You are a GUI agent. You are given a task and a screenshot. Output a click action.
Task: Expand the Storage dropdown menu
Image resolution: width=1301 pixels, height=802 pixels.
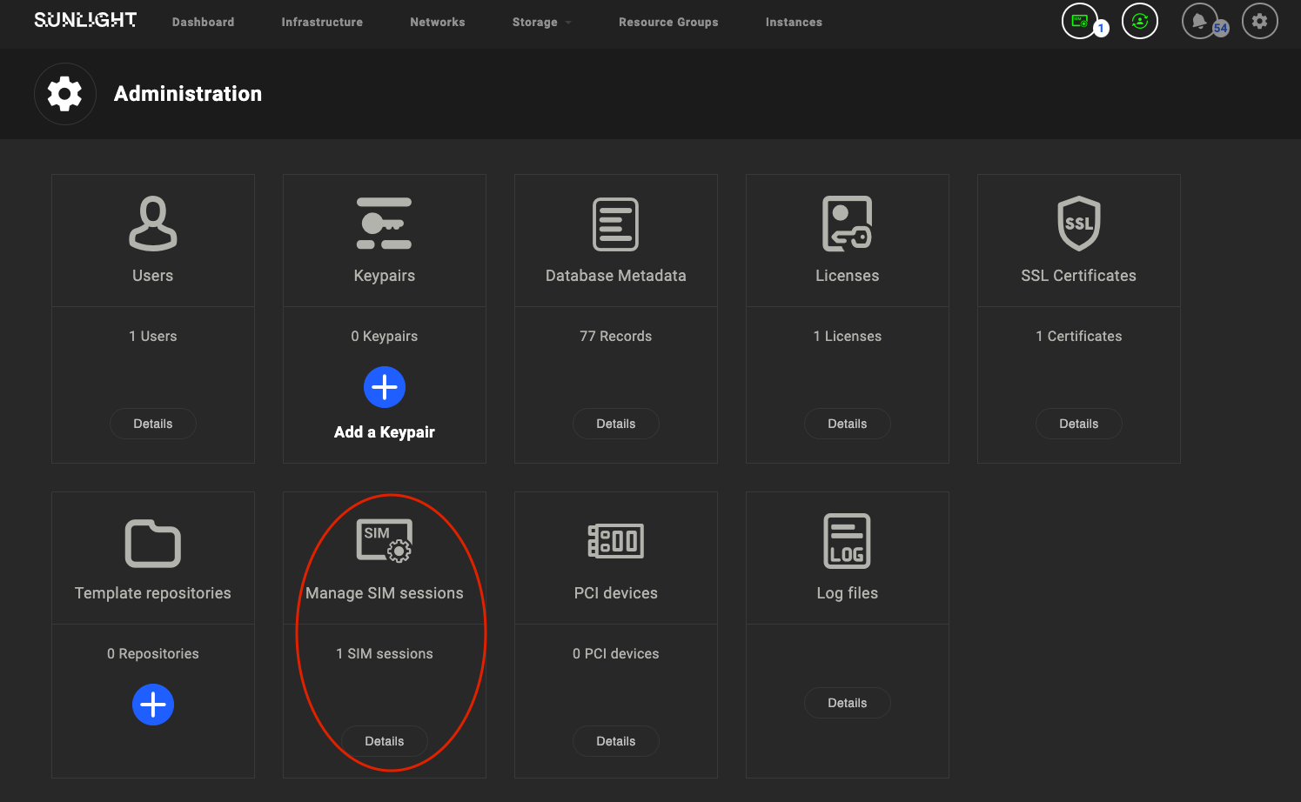[x=541, y=22]
